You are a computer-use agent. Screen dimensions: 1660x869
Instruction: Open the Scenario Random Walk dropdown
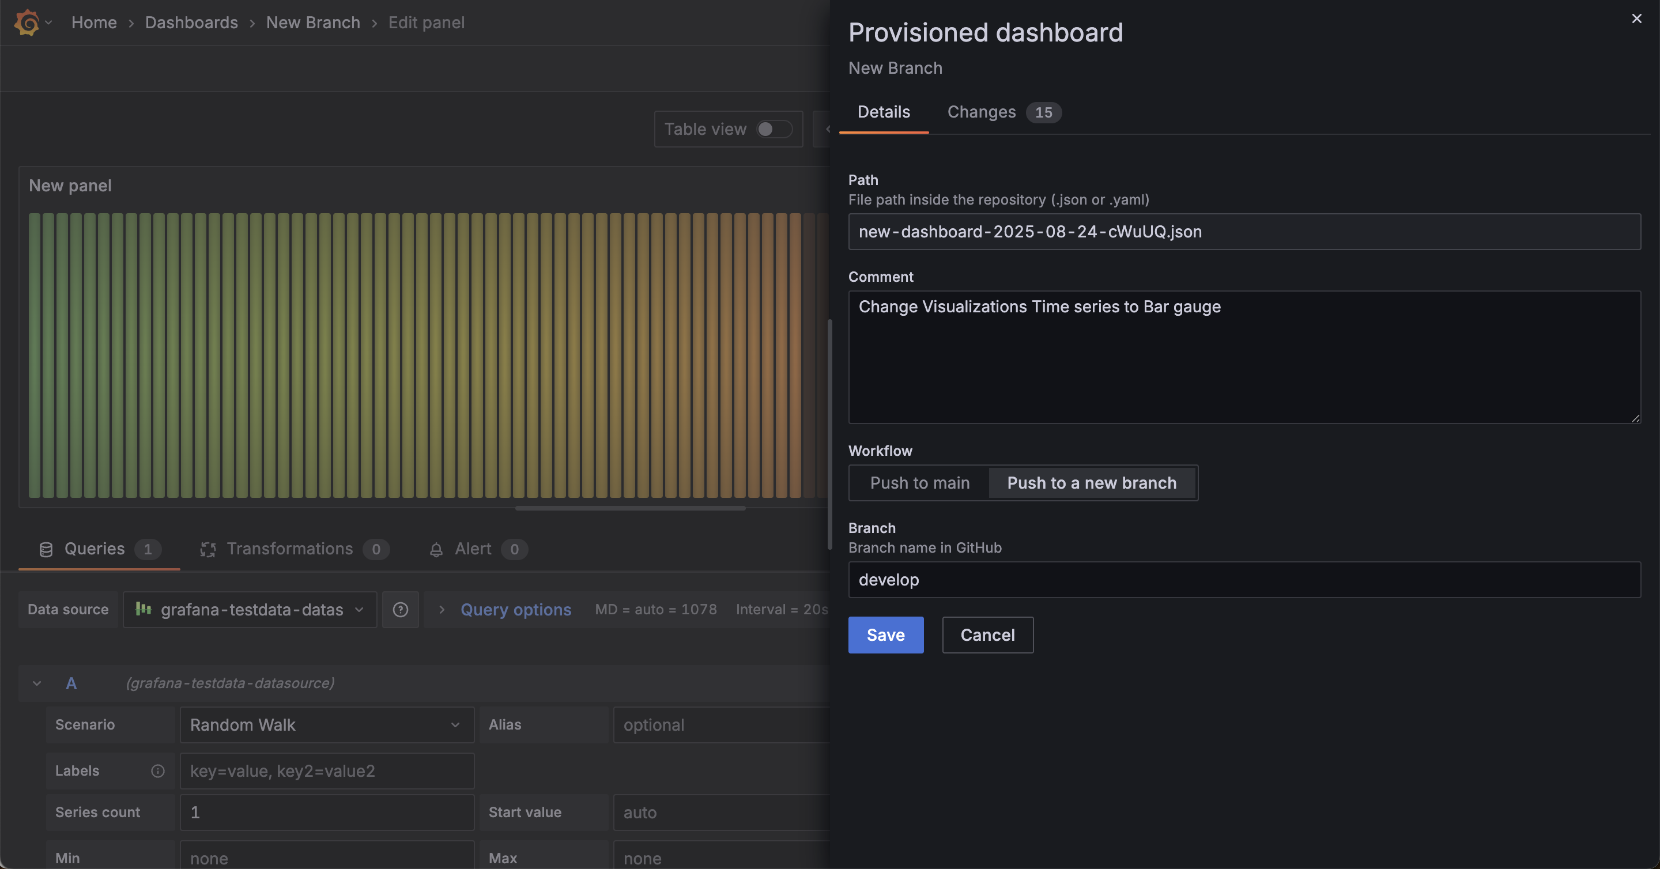(327, 726)
